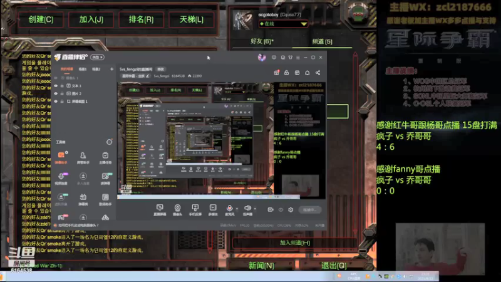Click 加入频道(H) button in game

(294, 243)
